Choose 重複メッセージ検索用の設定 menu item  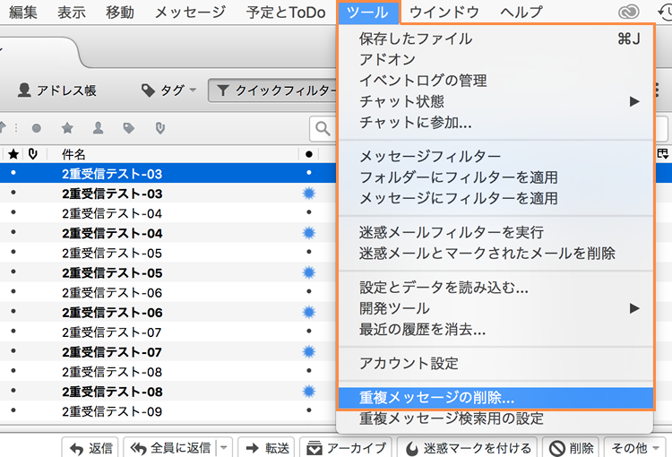pos(495,418)
